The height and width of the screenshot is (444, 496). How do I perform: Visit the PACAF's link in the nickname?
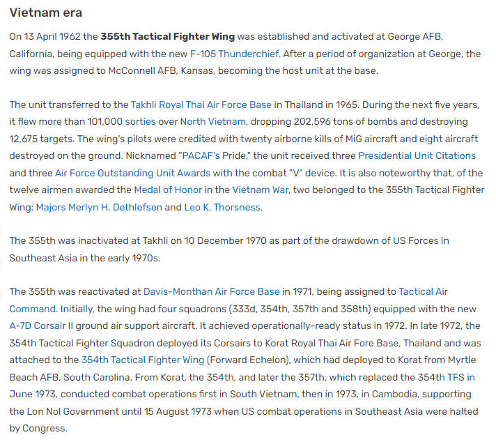(201, 156)
